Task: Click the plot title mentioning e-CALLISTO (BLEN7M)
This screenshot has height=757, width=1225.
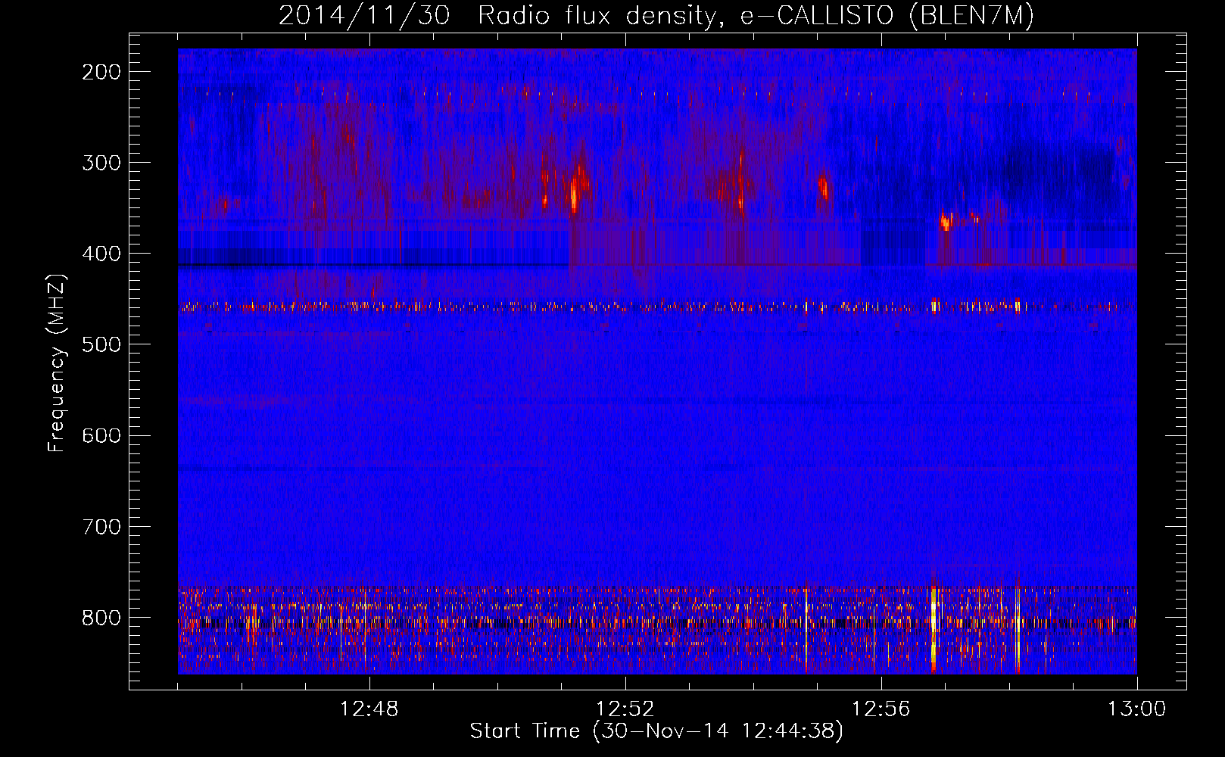Action: pyautogui.click(x=656, y=16)
